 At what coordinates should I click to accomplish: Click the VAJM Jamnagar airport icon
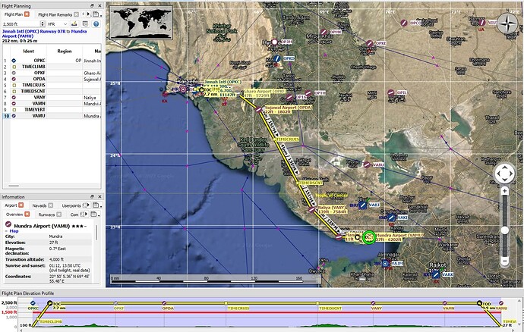[386, 264]
